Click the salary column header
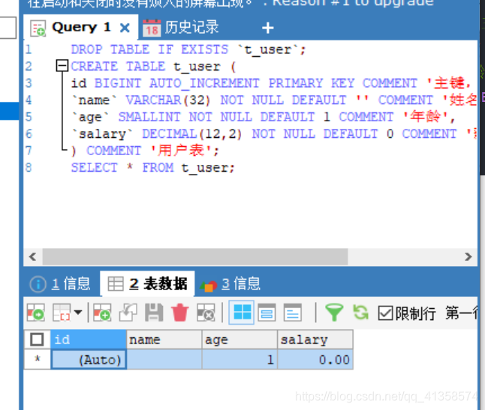Viewport: 485px width, 410px height. (x=315, y=340)
